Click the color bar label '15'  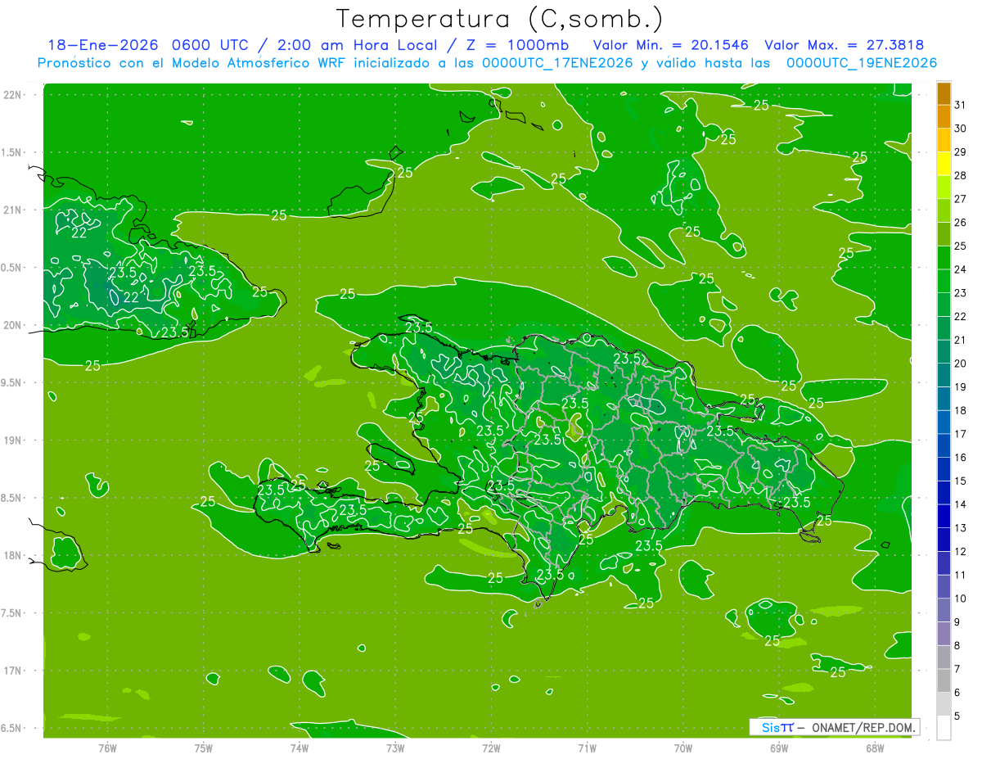[960, 481]
